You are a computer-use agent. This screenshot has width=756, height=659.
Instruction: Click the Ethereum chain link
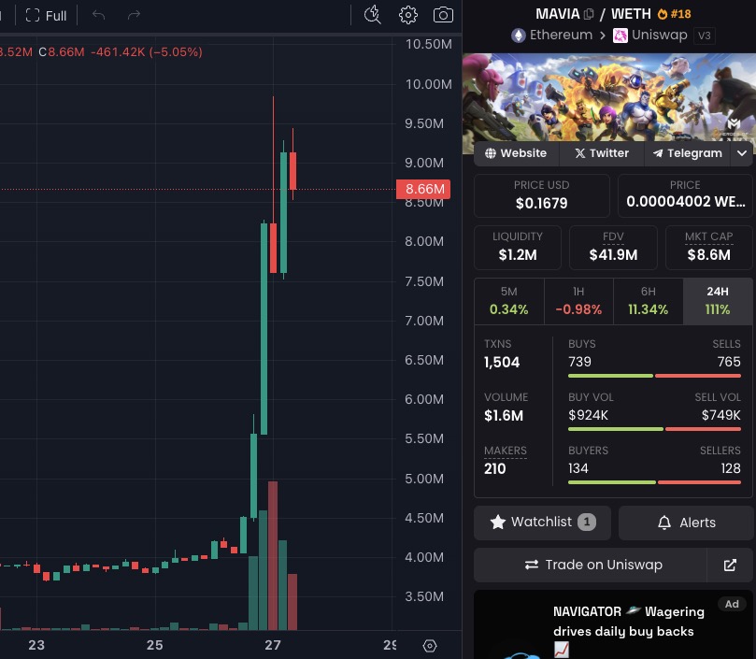pyautogui.click(x=552, y=36)
